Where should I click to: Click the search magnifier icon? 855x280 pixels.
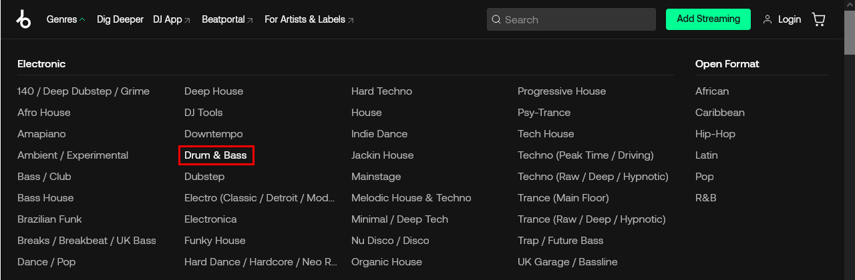tap(496, 20)
